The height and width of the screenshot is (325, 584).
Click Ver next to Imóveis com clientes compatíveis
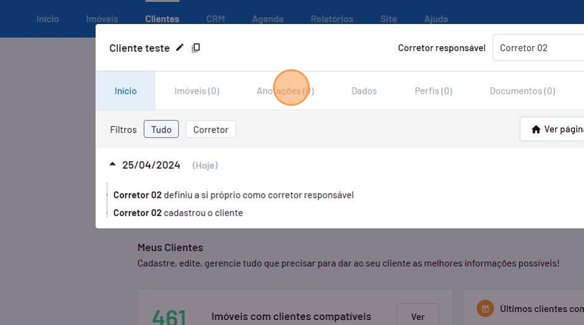tap(417, 316)
